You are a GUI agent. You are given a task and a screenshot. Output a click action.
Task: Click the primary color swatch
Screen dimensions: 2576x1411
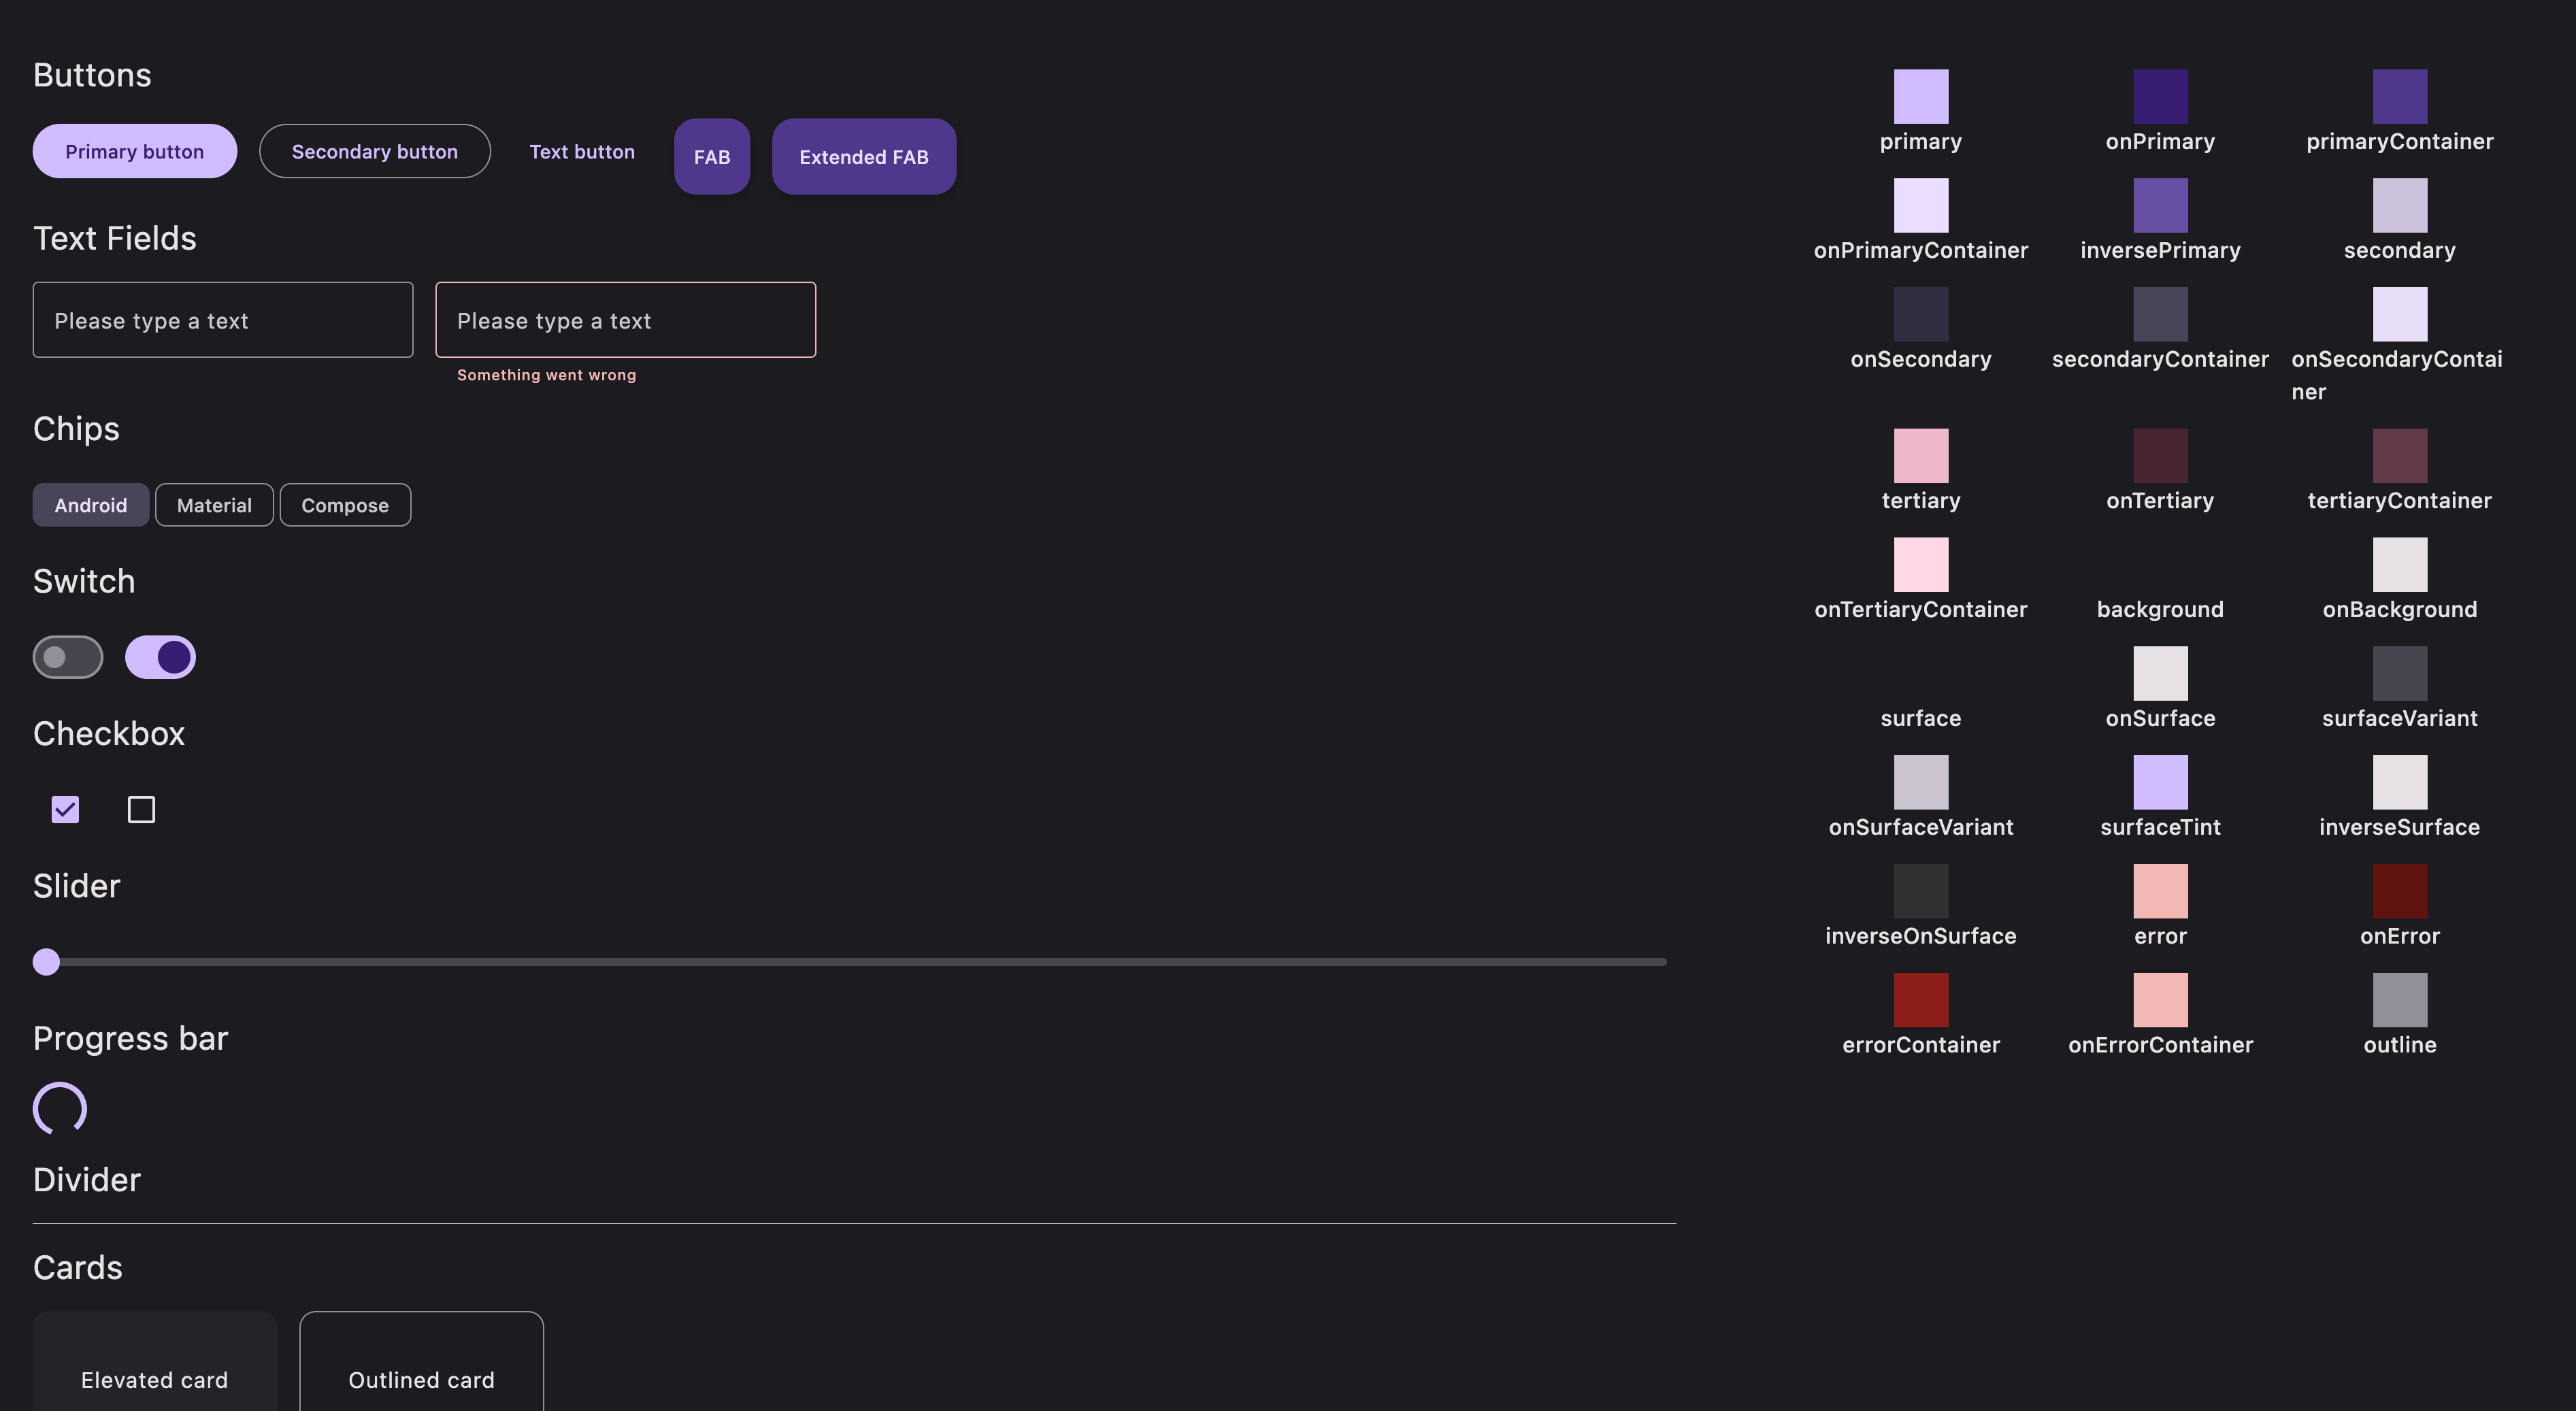tap(1920, 96)
